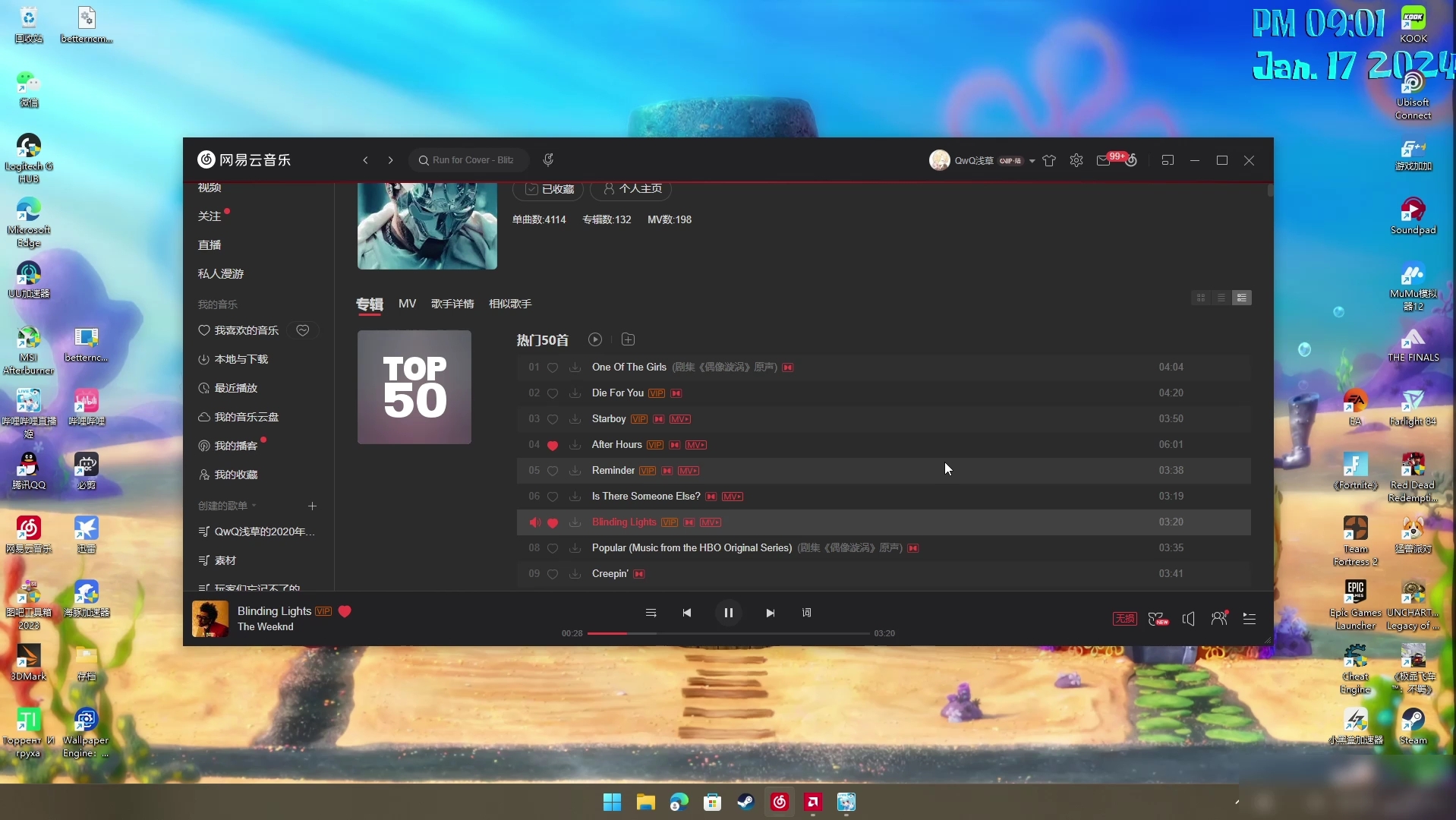The height and width of the screenshot is (820, 1456).
Task: Open the settings gear in title bar
Action: (1076, 160)
